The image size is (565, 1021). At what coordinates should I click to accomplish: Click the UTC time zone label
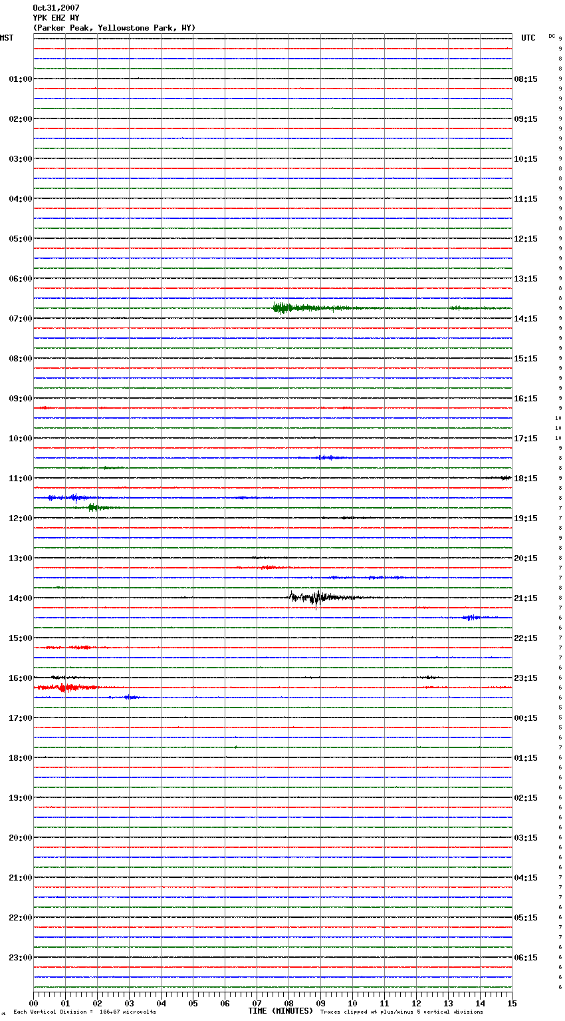point(528,38)
